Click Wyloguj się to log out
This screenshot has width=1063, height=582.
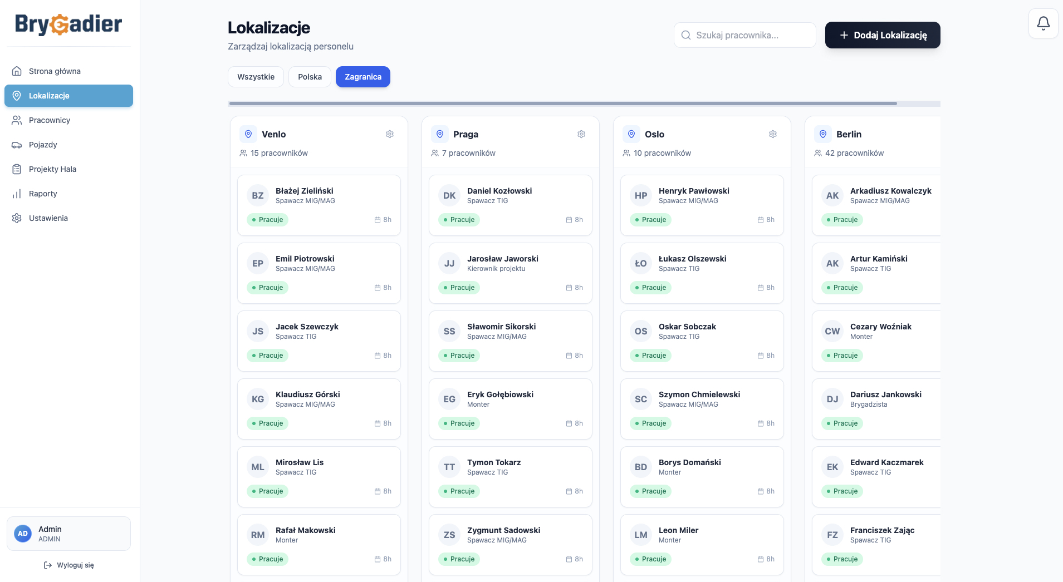coord(68,565)
